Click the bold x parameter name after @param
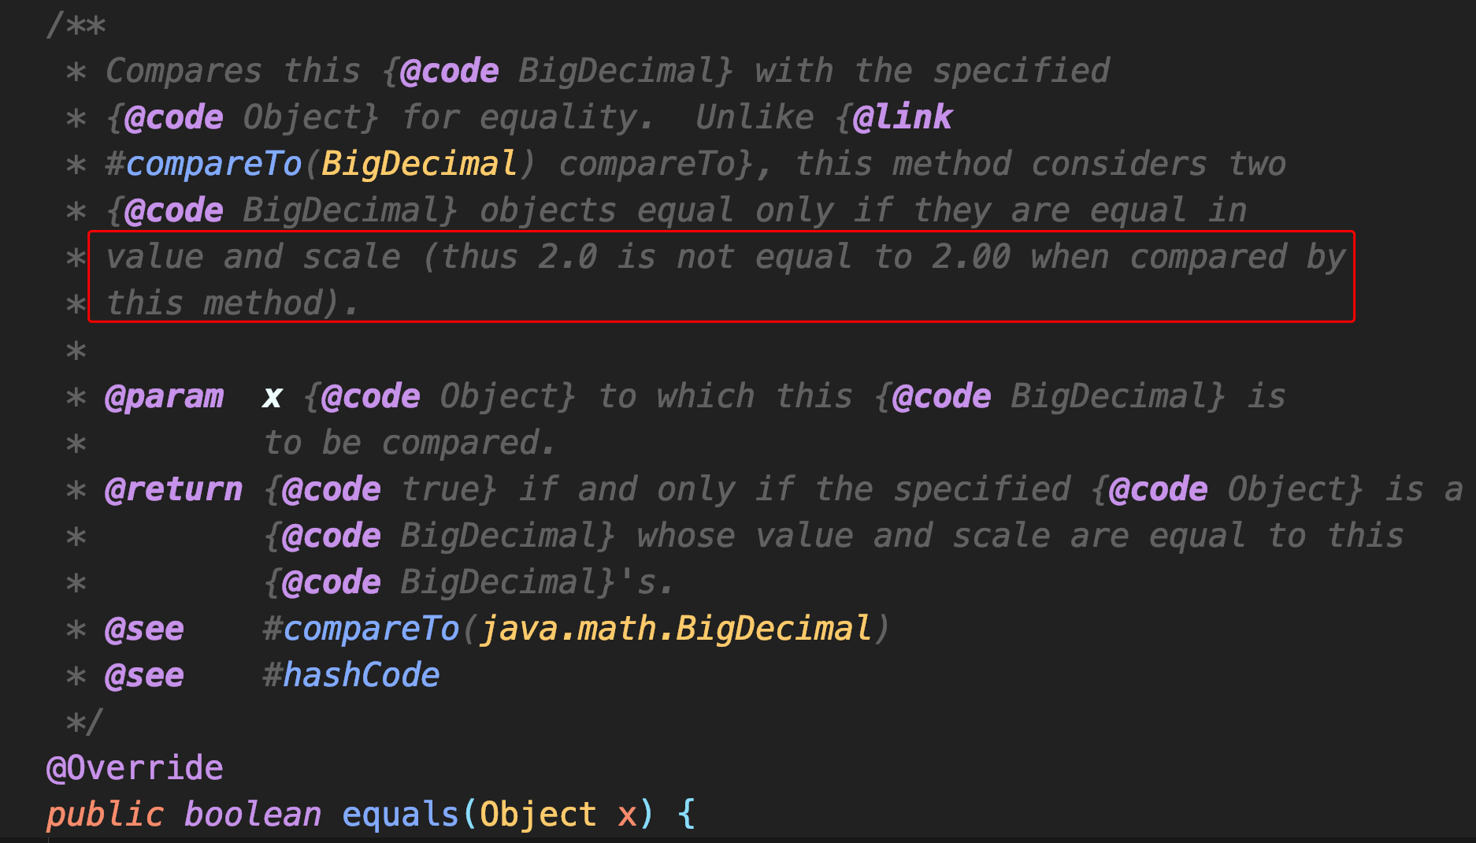Viewport: 1476px width, 843px height. 273,397
